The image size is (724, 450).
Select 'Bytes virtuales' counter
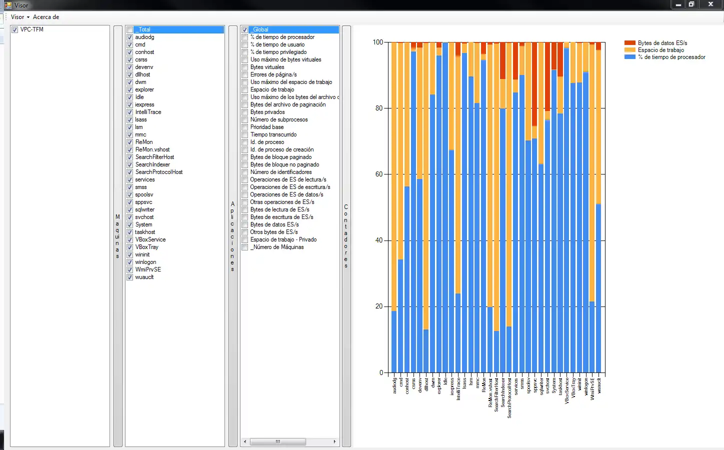(267, 67)
